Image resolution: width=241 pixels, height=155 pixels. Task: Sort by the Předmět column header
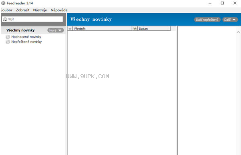point(102,29)
